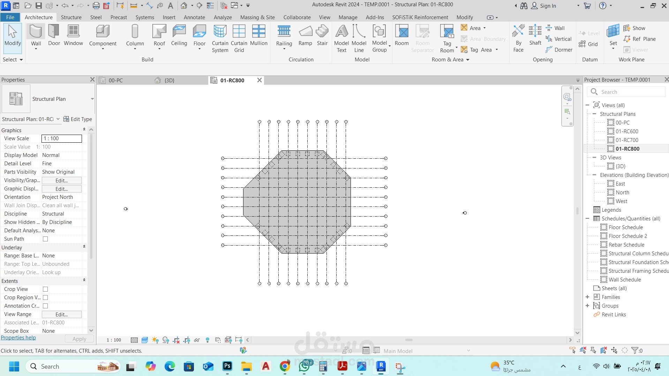669x376 pixels.
Task: Toggle the visual style cube icon
Action: coord(145,340)
